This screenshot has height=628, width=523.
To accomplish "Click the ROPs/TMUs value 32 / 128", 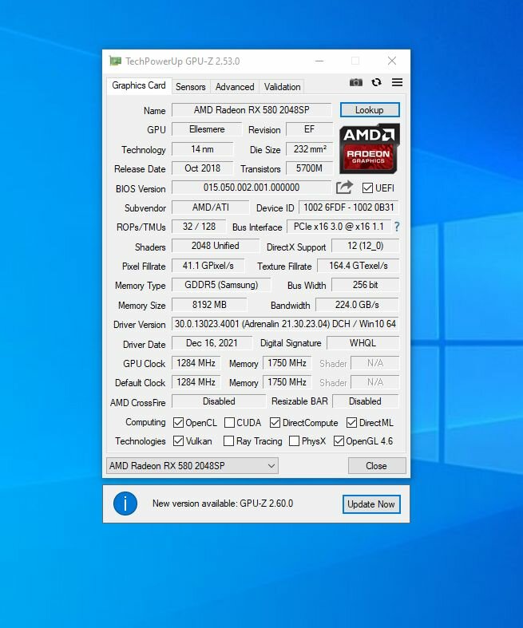I will click(199, 227).
